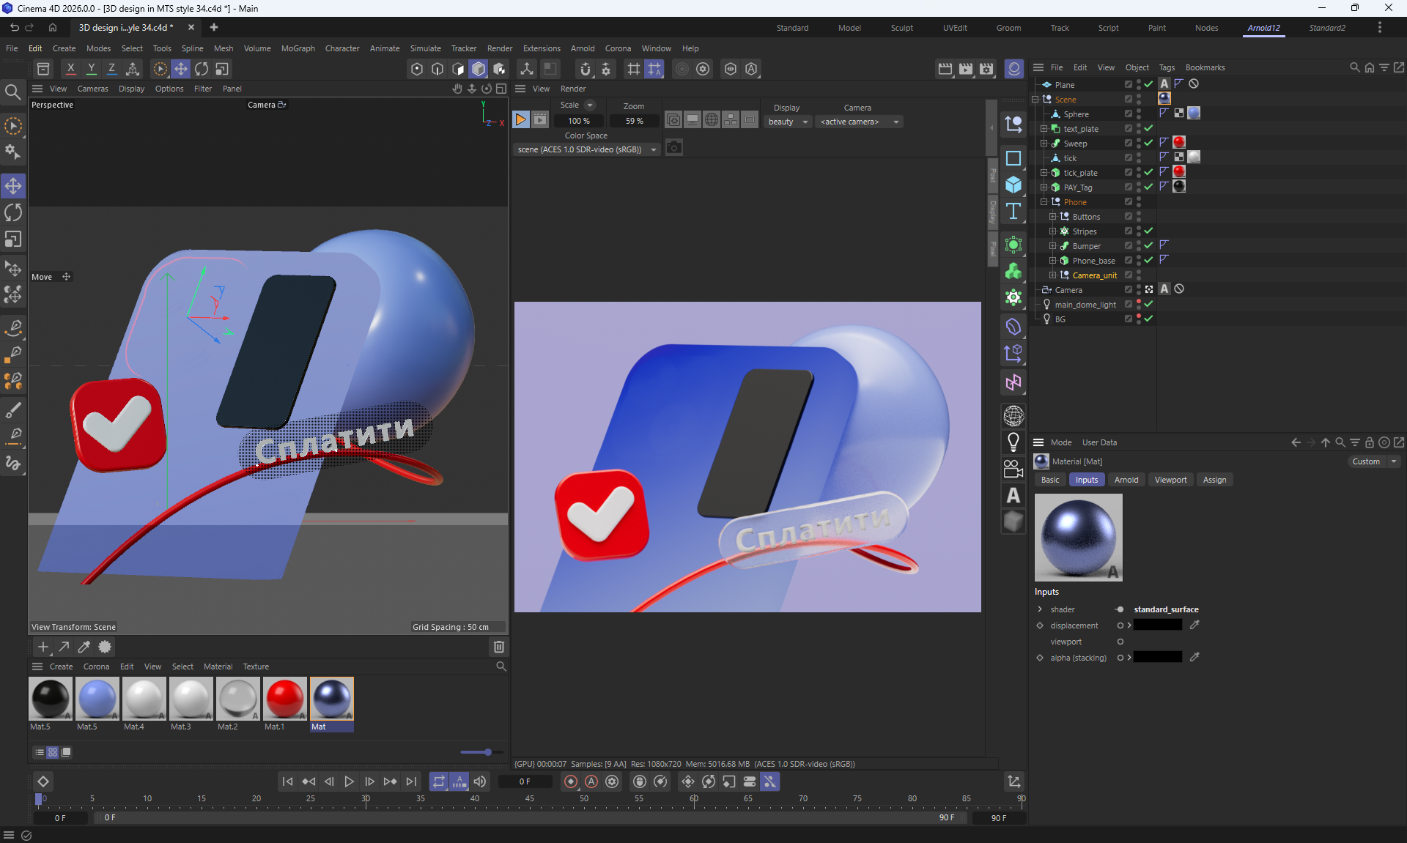Open the active camera dropdown
This screenshot has width=1407, height=843.
[x=859, y=122]
